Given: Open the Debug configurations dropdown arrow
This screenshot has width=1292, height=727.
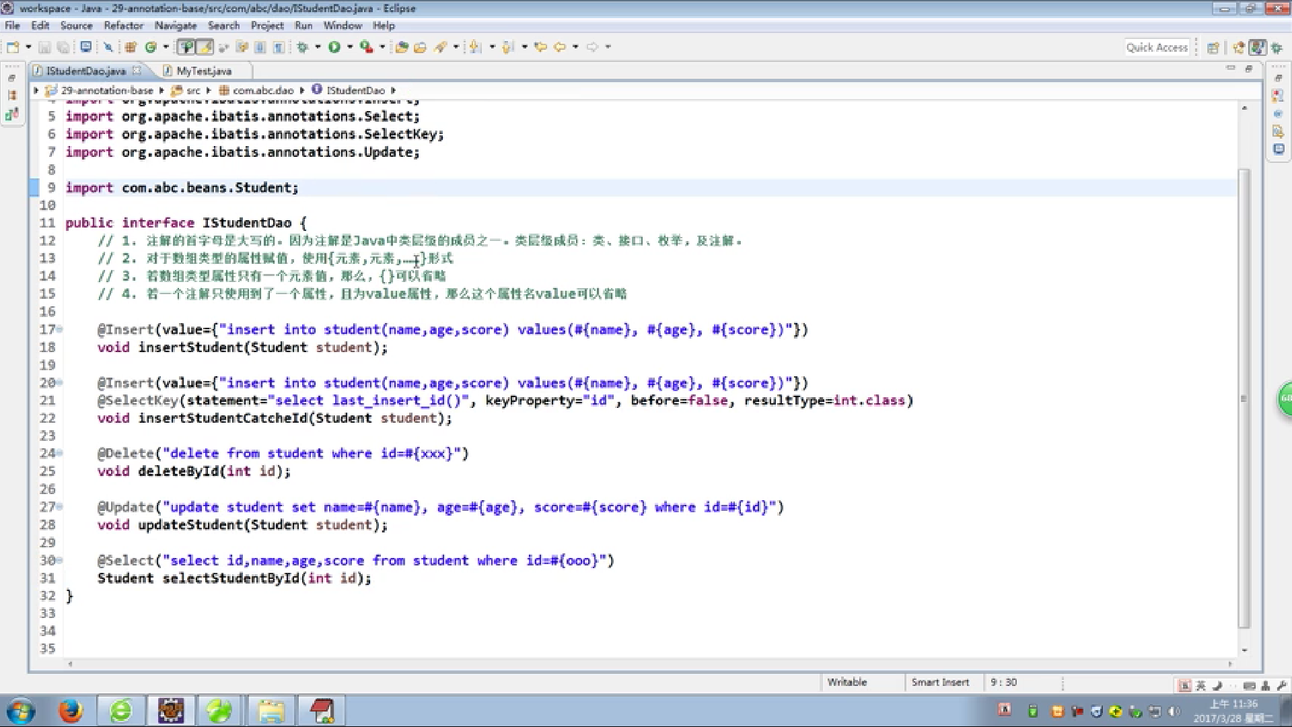Looking at the screenshot, I should 318,47.
